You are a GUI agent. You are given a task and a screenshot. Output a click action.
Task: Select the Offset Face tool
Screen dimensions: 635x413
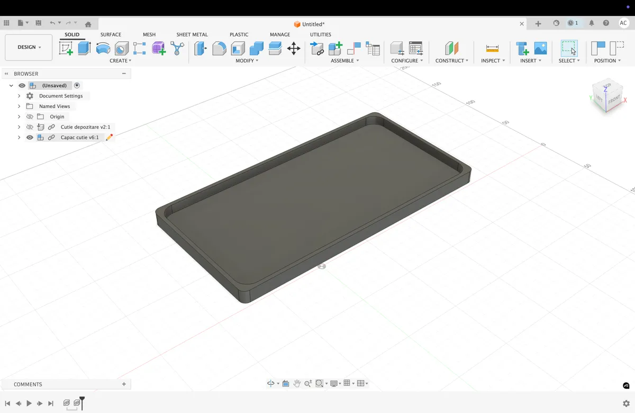[275, 48]
